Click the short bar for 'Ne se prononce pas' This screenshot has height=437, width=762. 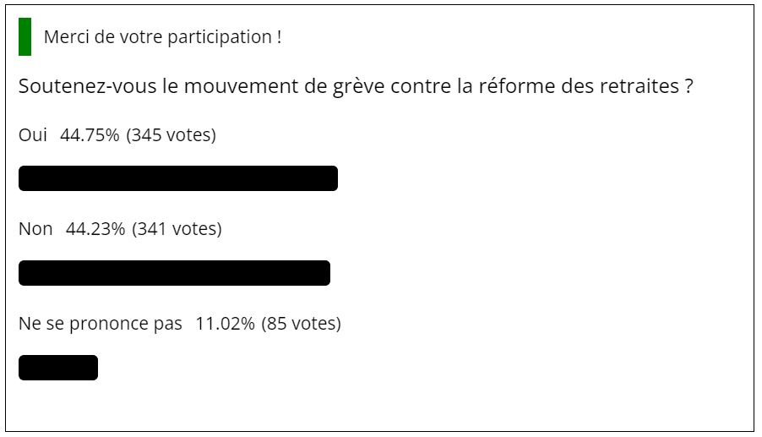point(58,368)
